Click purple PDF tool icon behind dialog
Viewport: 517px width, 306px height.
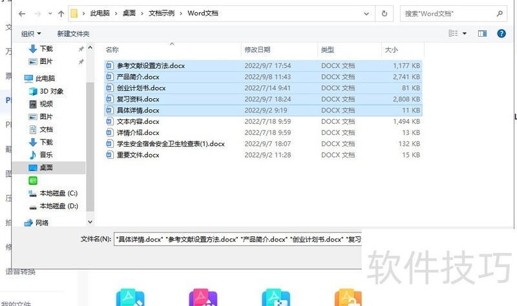tap(203, 298)
